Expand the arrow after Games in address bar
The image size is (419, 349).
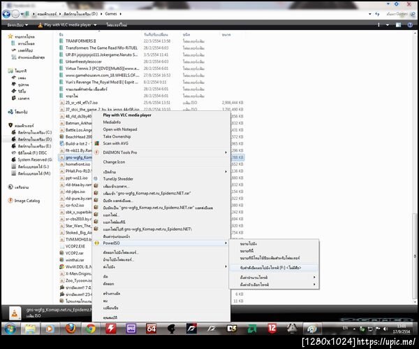pos(121,14)
